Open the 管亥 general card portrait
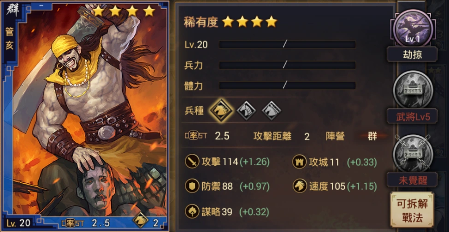Screen dimensions: 449x232 click(x=85, y=116)
